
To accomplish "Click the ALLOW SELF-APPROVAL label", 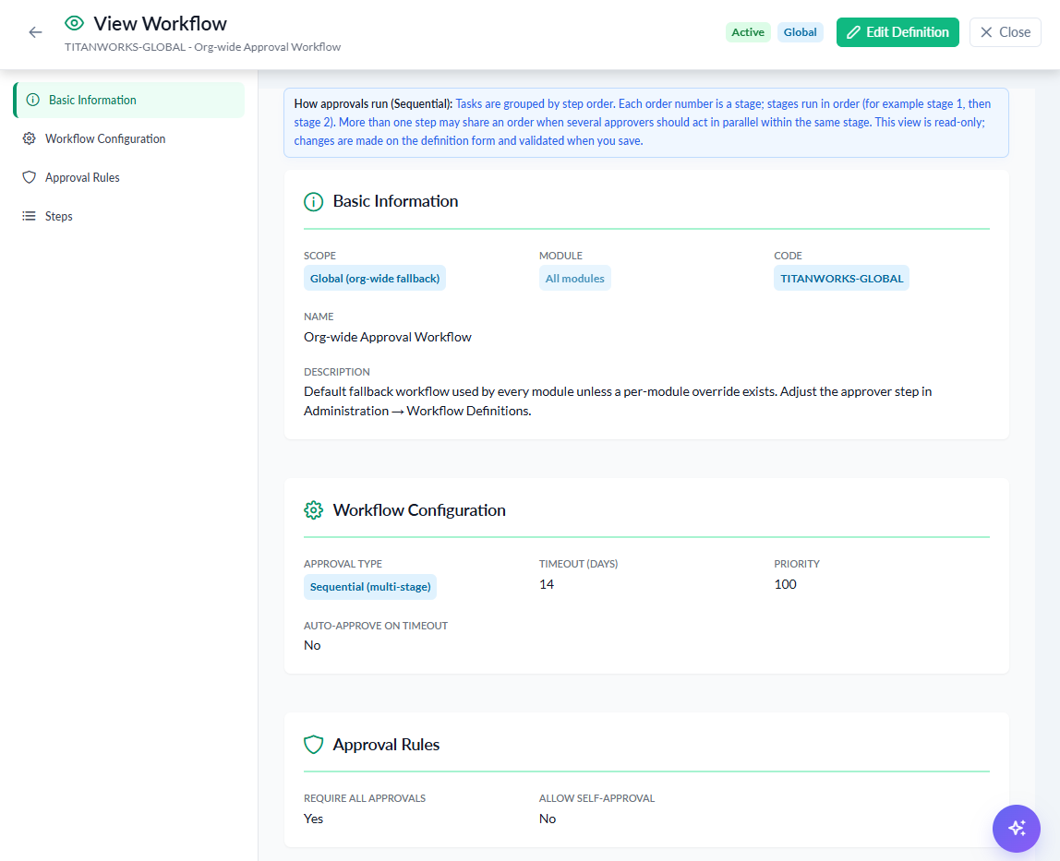I will (596, 798).
